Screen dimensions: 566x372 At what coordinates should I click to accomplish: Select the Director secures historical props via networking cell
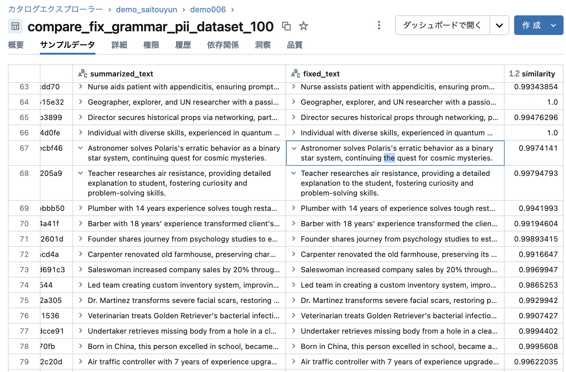(179, 118)
